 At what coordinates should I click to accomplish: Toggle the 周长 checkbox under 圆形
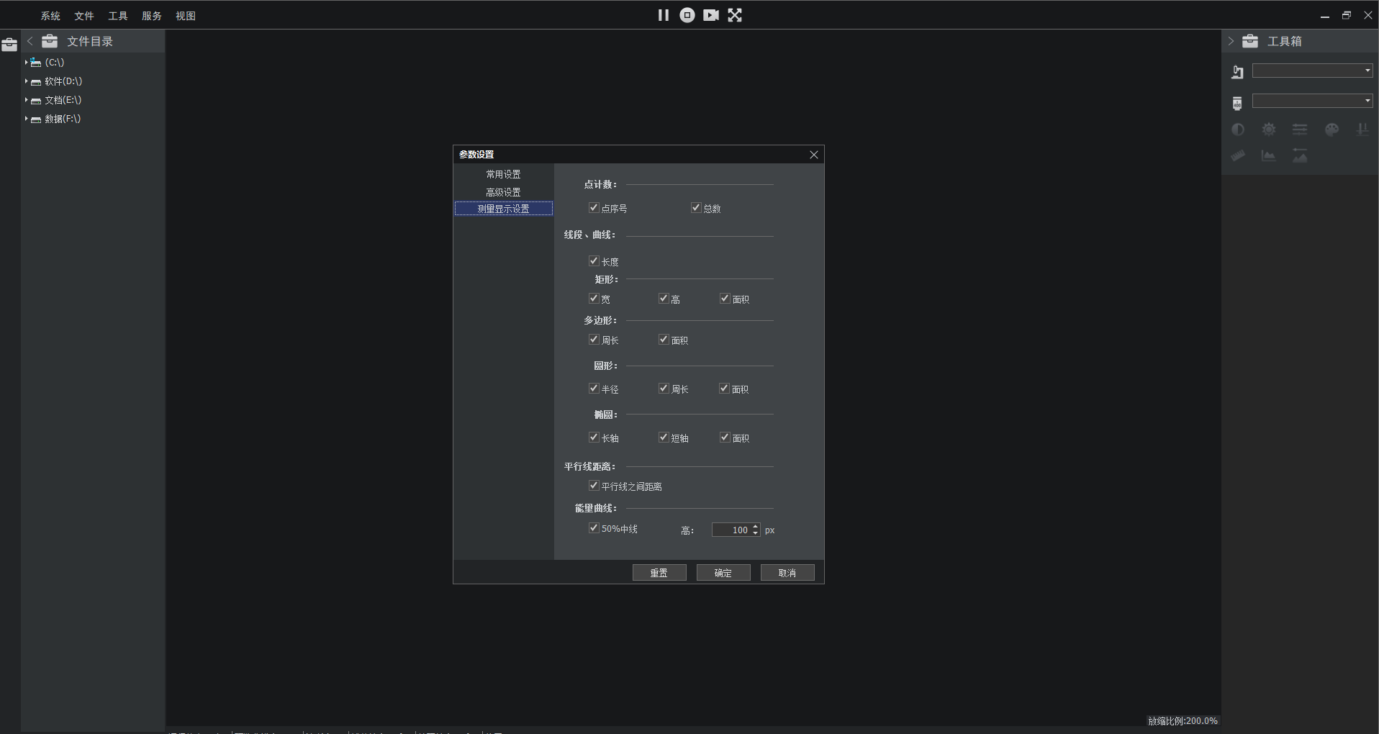pos(664,389)
